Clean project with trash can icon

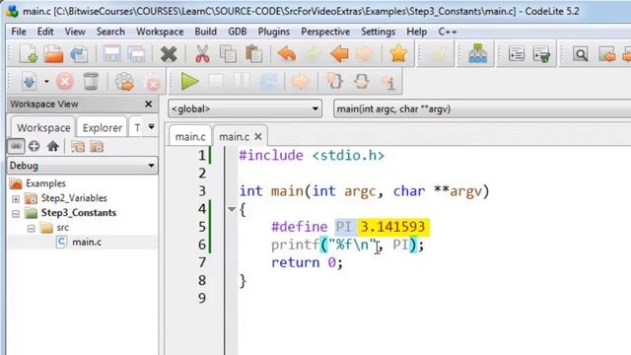pos(91,81)
